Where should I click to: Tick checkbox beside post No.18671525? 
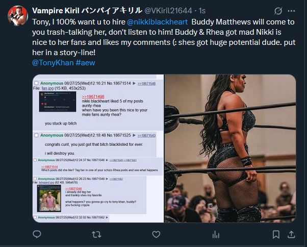36,135
